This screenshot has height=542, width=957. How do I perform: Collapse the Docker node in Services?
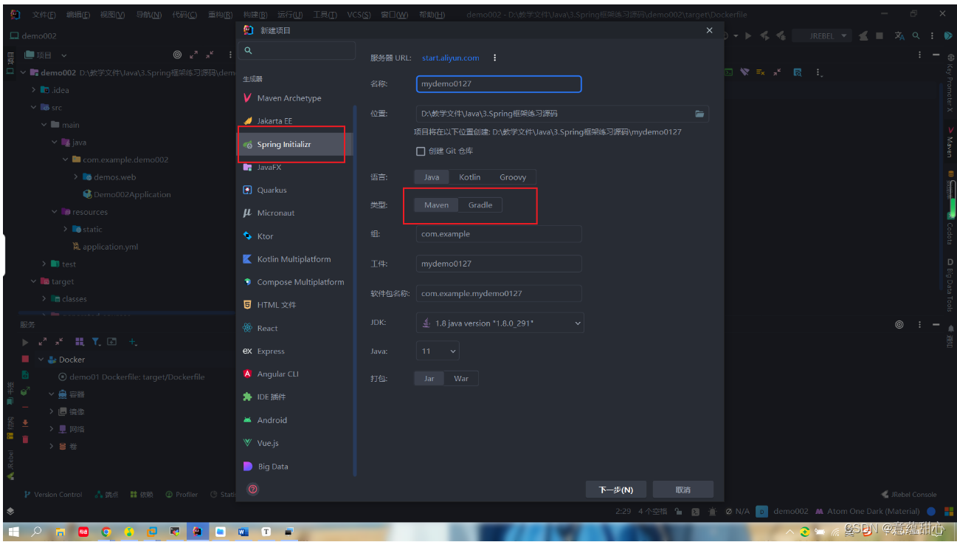41,360
